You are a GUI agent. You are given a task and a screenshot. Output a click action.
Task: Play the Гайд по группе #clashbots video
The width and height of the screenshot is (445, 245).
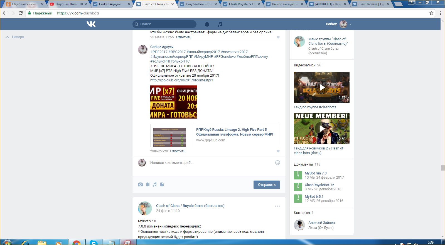coord(322,87)
